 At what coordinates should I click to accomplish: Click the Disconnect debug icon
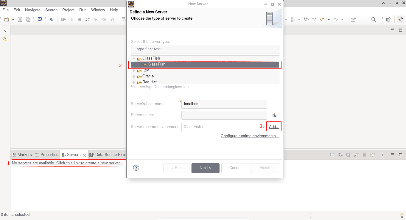coord(88,19)
